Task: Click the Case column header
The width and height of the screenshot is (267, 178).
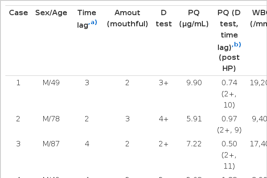Action: (18, 12)
